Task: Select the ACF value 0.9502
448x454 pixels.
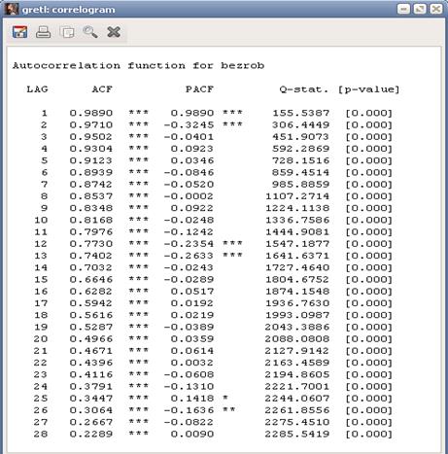Action: point(91,137)
